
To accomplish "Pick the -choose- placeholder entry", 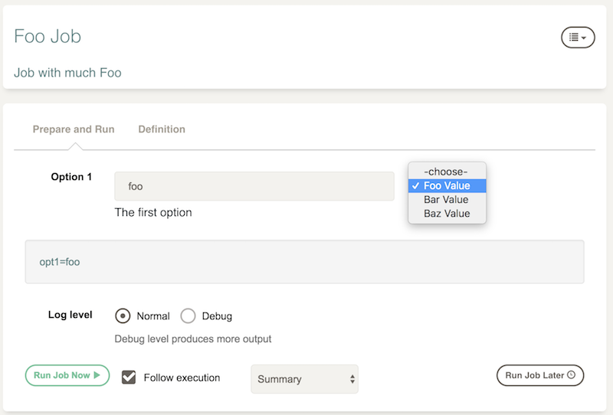I will (x=447, y=172).
